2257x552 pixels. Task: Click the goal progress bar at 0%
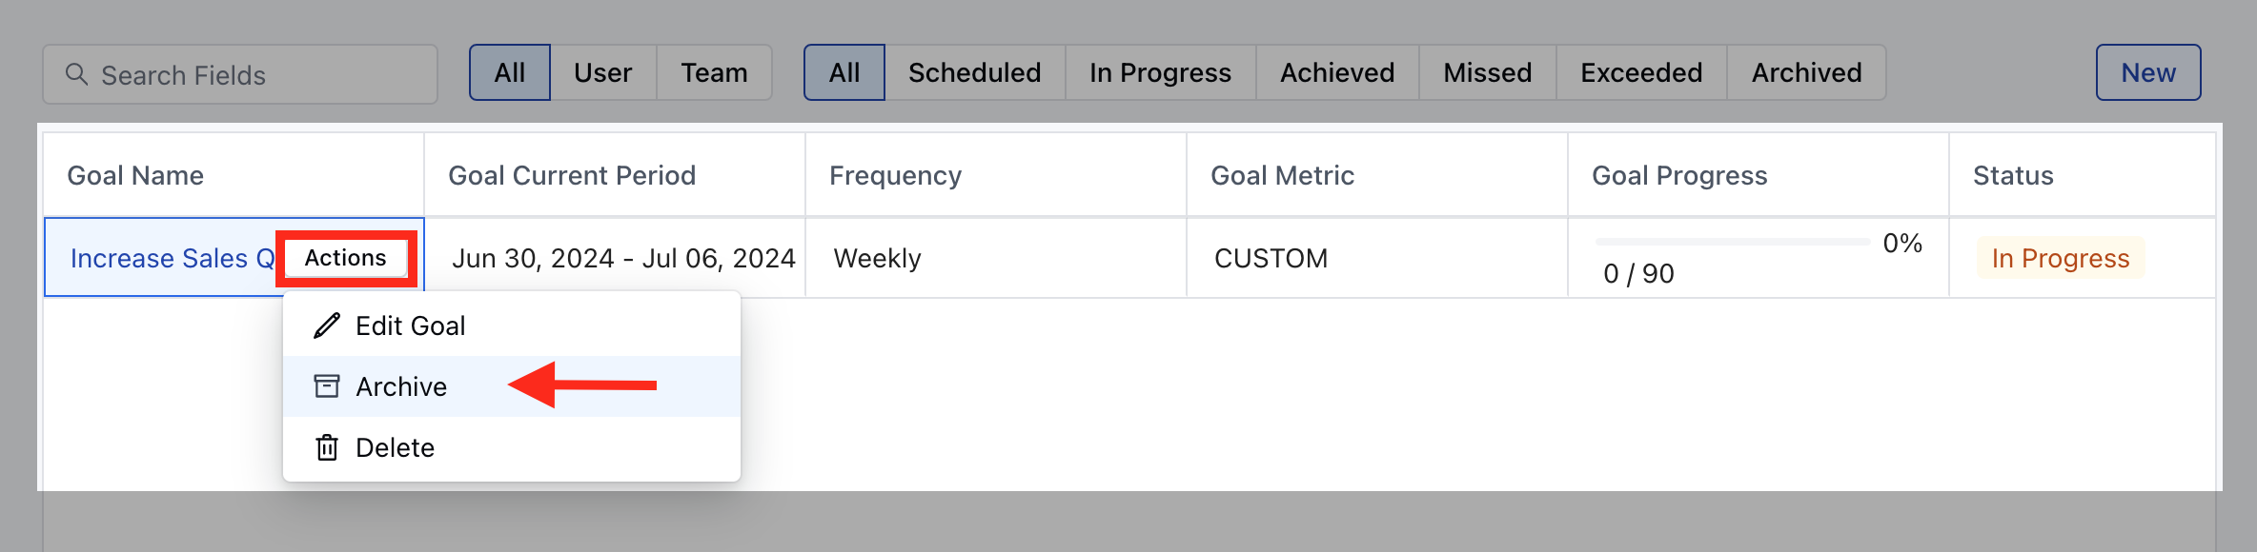coord(1733,242)
